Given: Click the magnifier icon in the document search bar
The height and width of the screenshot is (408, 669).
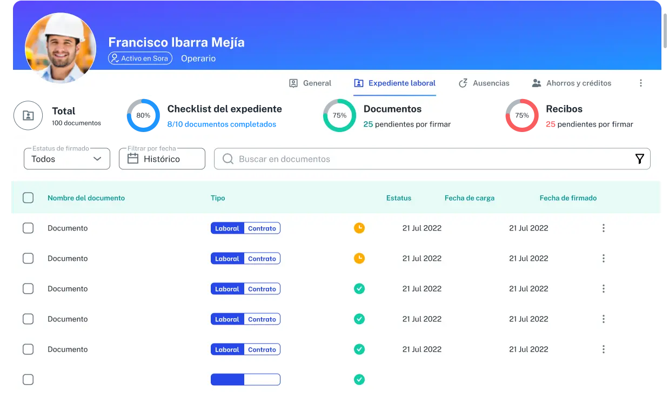Looking at the screenshot, I should 228,159.
